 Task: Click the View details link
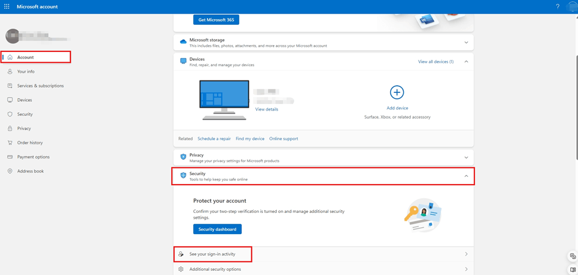tap(267, 109)
